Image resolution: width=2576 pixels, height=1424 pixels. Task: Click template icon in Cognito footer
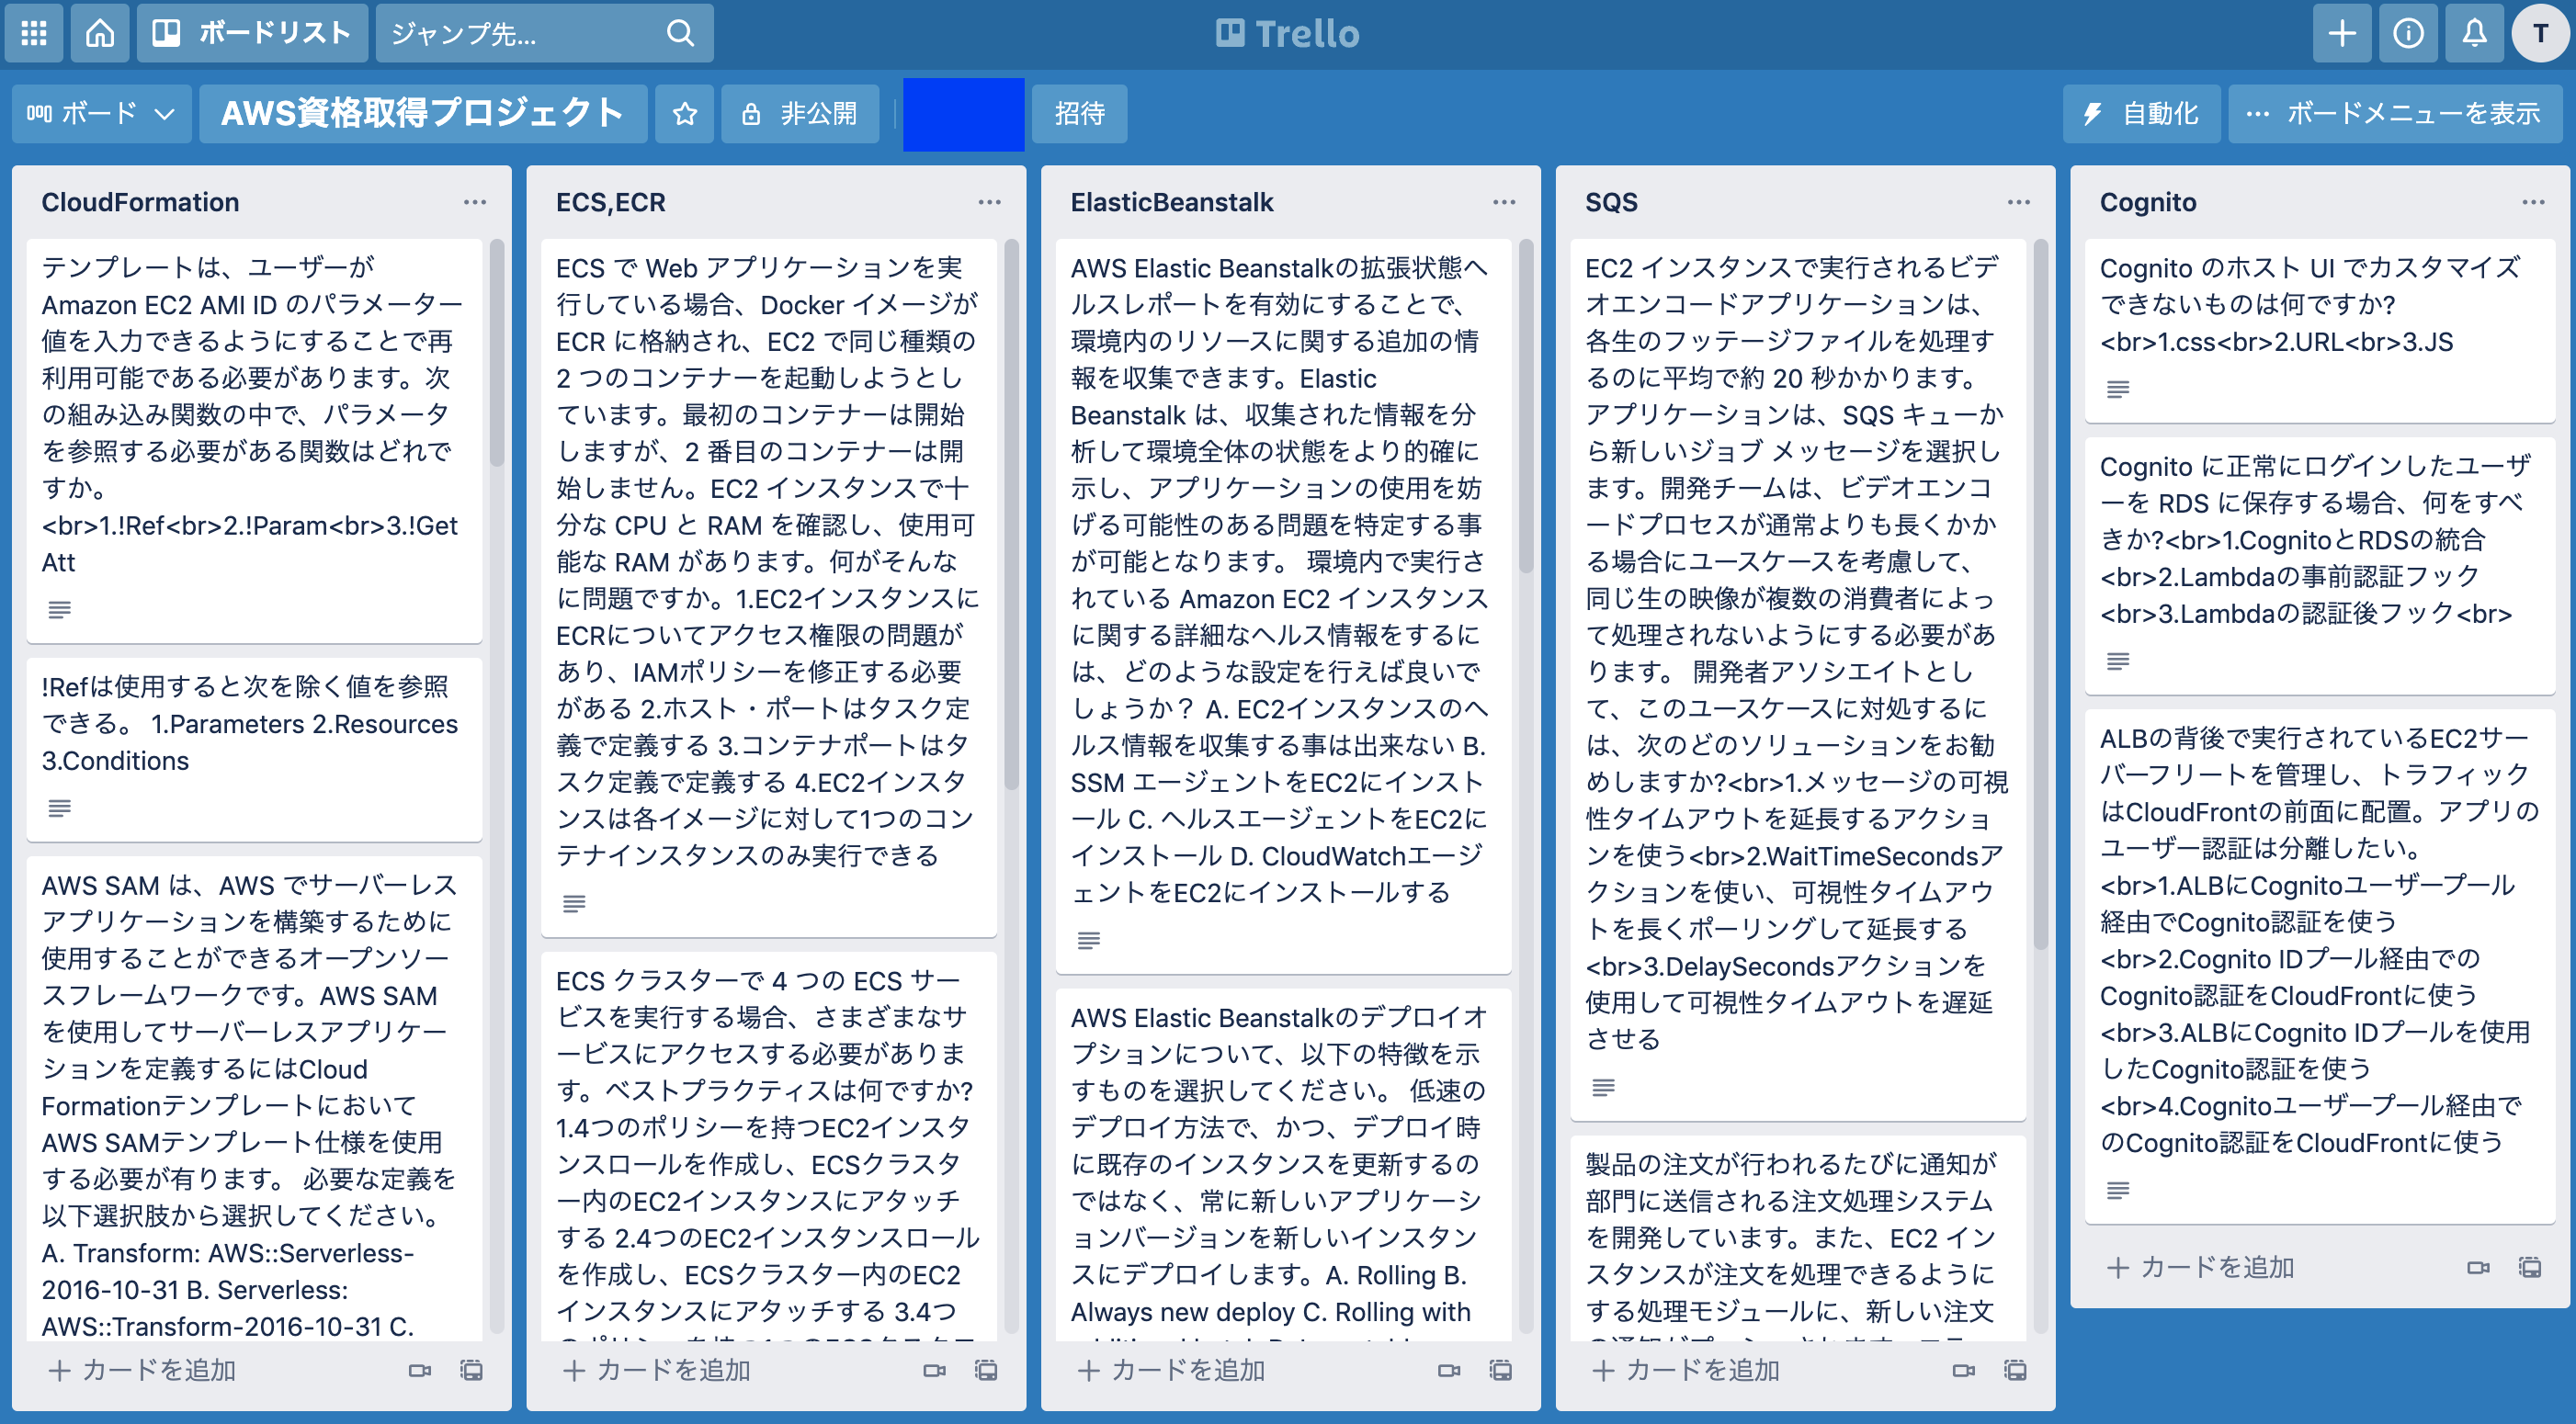coord(2531,1267)
